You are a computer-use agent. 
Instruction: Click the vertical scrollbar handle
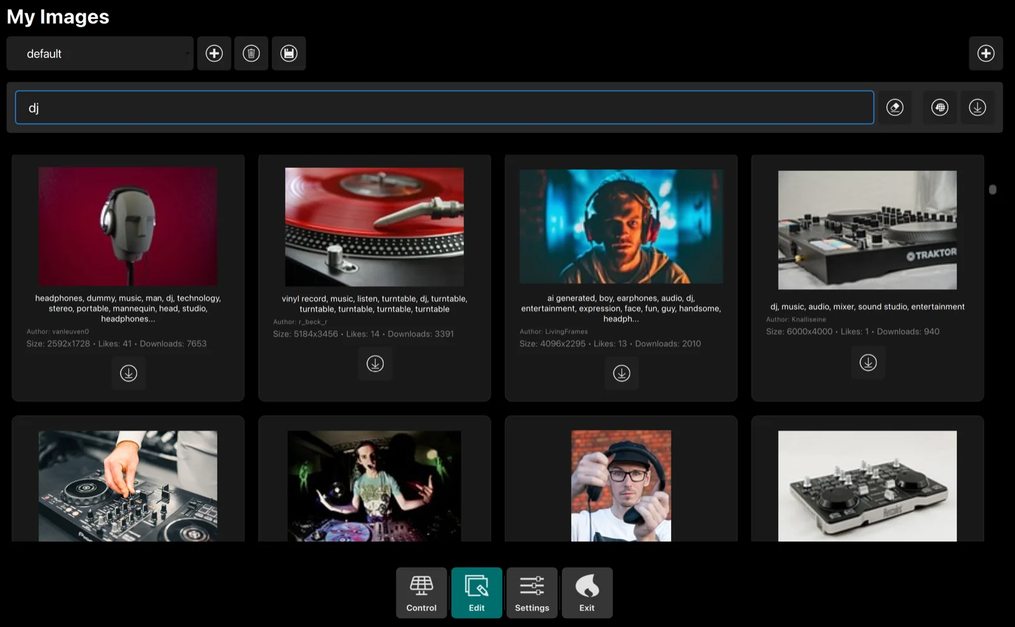[x=993, y=190]
